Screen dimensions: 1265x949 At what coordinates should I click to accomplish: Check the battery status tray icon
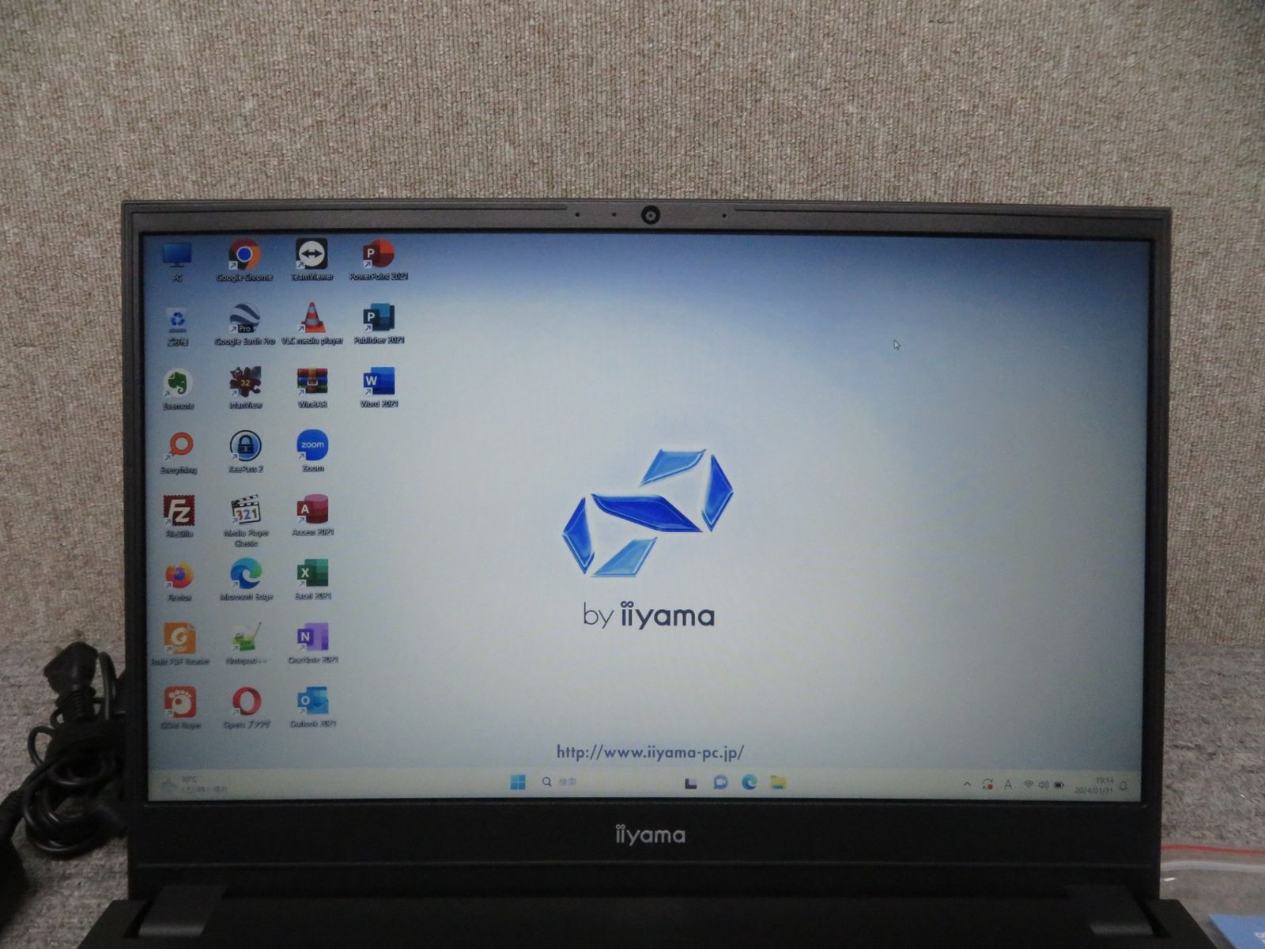tap(1059, 785)
